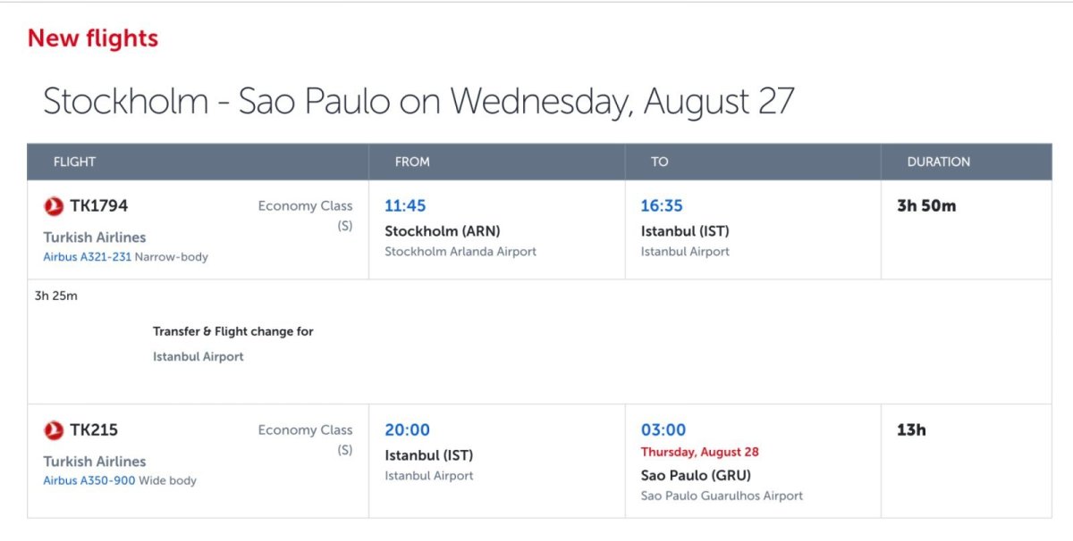Screen dimensions: 1073x541
Task: Click Turkish Airlines logo beside TK1794
Action: tap(54, 206)
